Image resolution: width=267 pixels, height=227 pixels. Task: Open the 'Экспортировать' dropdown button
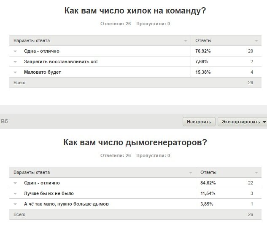[x=242, y=122]
